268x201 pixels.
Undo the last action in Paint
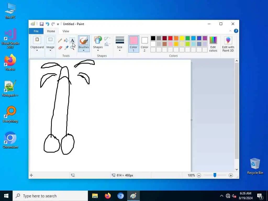pyautogui.click(x=47, y=24)
